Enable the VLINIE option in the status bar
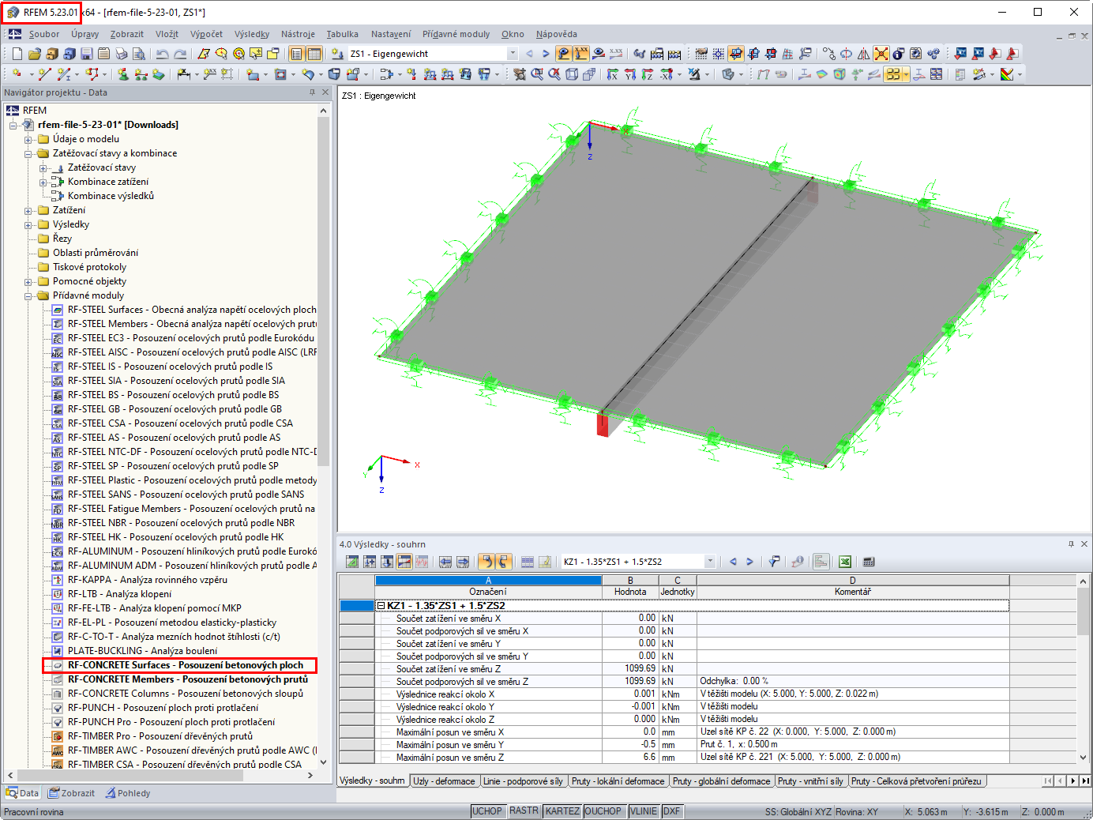Viewport: 1093px width, 820px height. pyautogui.click(x=643, y=811)
